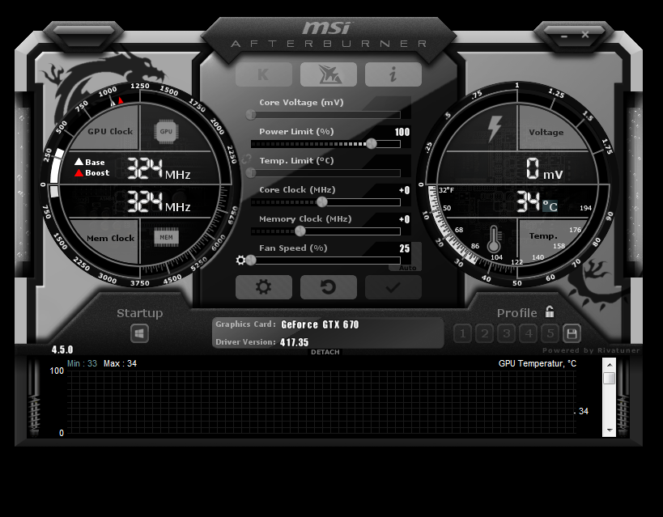This screenshot has height=517, width=663.
Task: Select profile slot 5
Action: (x=550, y=334)
